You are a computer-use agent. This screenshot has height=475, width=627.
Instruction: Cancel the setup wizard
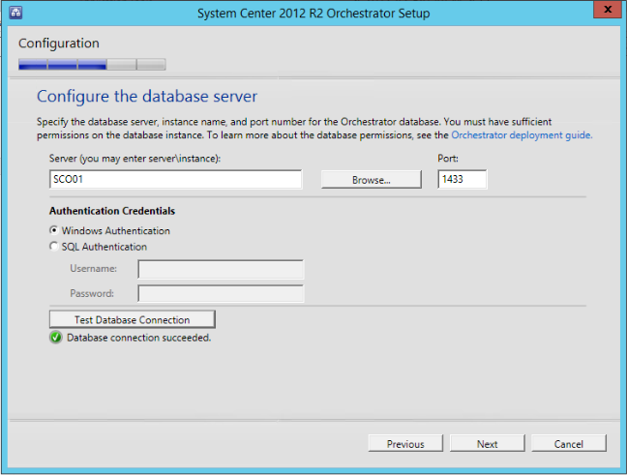click(569, 443)
